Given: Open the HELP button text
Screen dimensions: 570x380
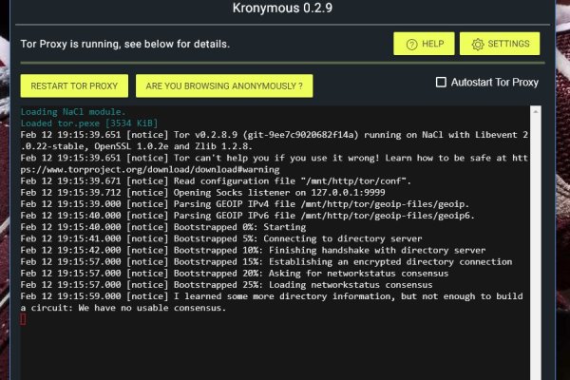Looking at the screenshot, I should click(x=432, y=44).
